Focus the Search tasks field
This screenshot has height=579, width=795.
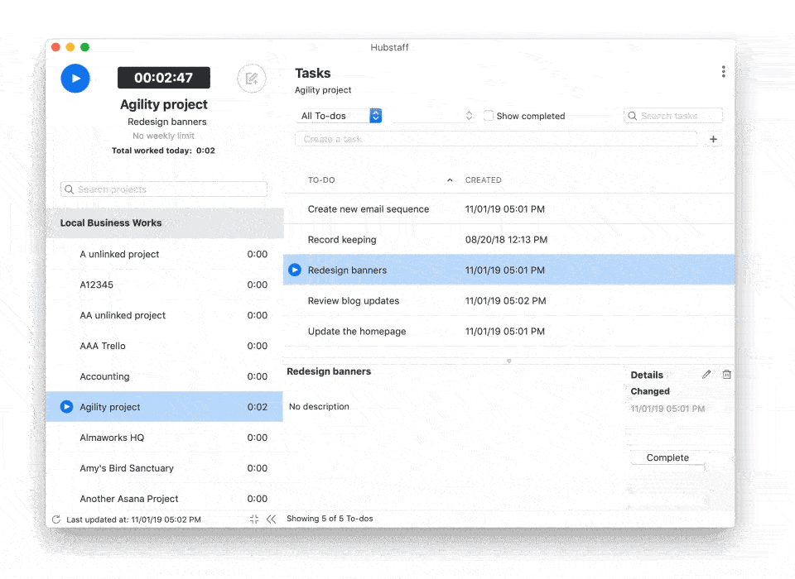pos(673,116)
